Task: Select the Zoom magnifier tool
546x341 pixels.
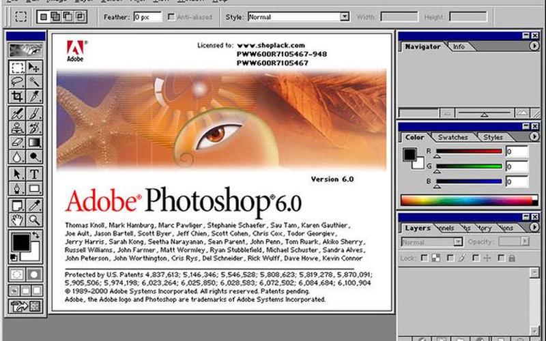Action: (x=34, y=220)
